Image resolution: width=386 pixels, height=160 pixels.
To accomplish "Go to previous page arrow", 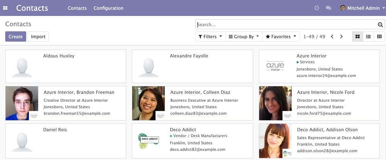I will pyautogui.click(x=332, y=36).
